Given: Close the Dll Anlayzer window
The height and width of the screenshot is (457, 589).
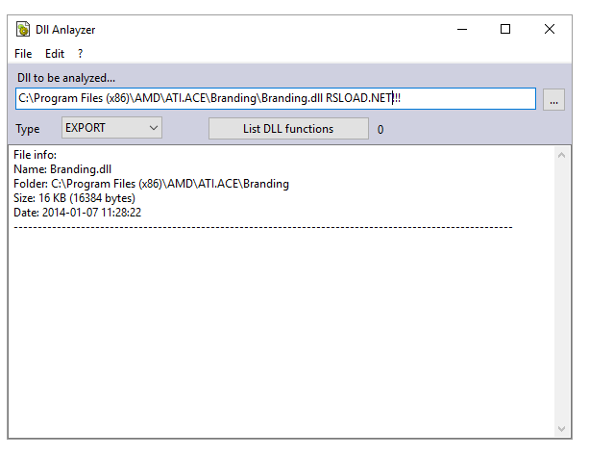Looking at the screenshot, I should click(550, 30).
